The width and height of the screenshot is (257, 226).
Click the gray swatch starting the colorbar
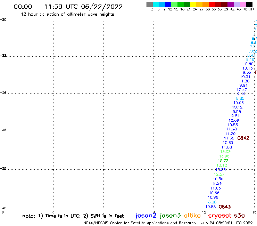click(x=150, y=5)
